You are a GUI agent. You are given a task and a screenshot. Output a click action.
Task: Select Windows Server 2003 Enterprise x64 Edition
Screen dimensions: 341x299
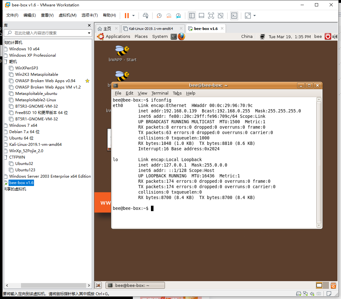tap(50, 176)
